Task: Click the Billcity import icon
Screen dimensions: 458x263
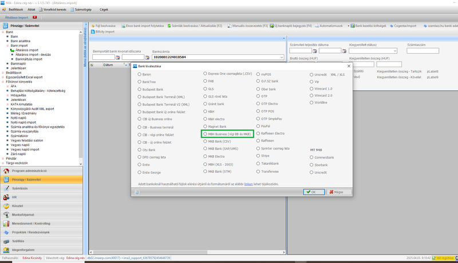Action: (93, 32)
